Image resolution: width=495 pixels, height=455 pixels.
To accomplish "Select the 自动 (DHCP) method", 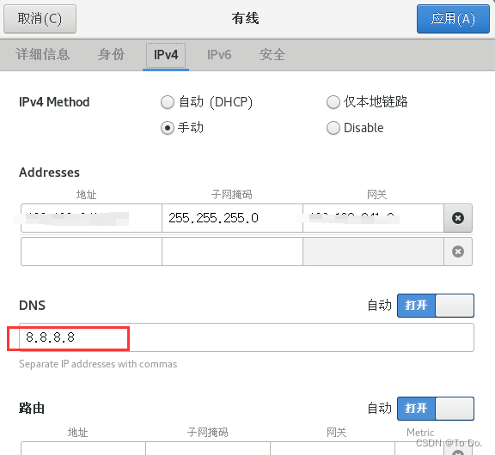I will [206, 102].
